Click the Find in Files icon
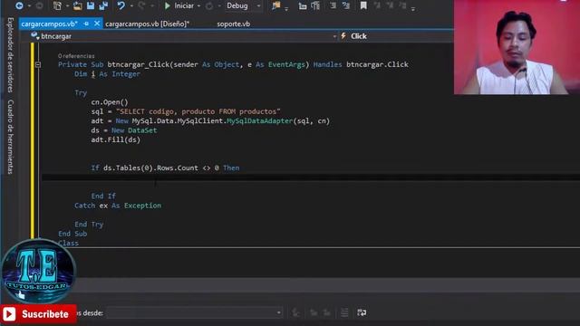Image resolution: width=580 pixels, height=326 pixels. (x=275, y=5)
